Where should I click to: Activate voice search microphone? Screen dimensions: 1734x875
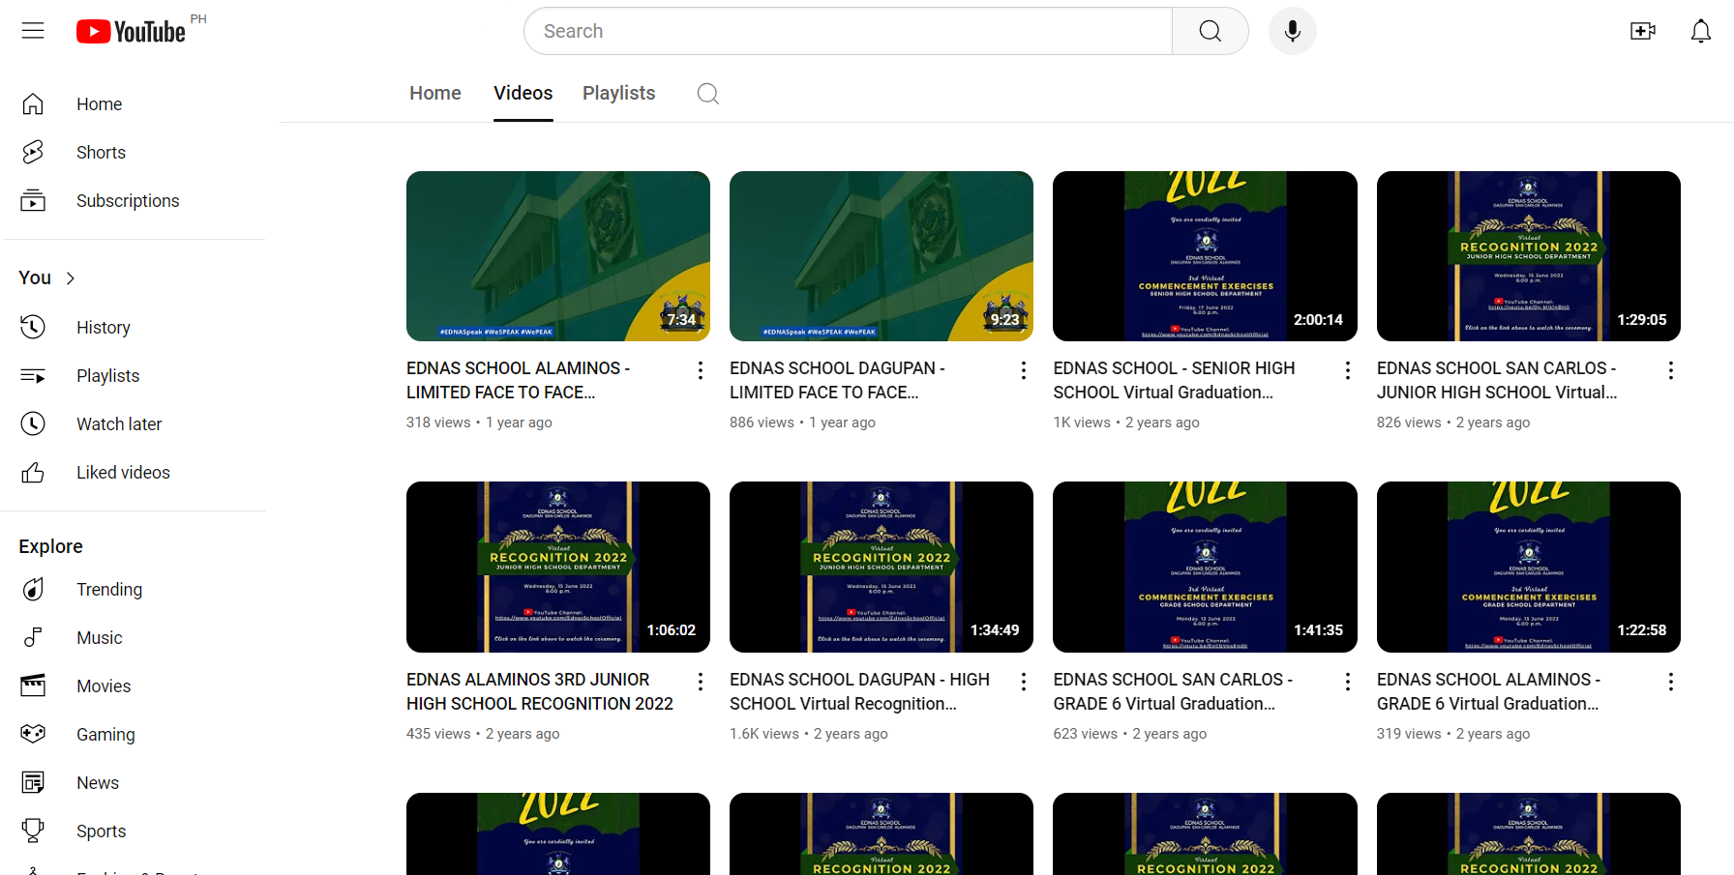pyautogui.click(x=1292, y=31)
